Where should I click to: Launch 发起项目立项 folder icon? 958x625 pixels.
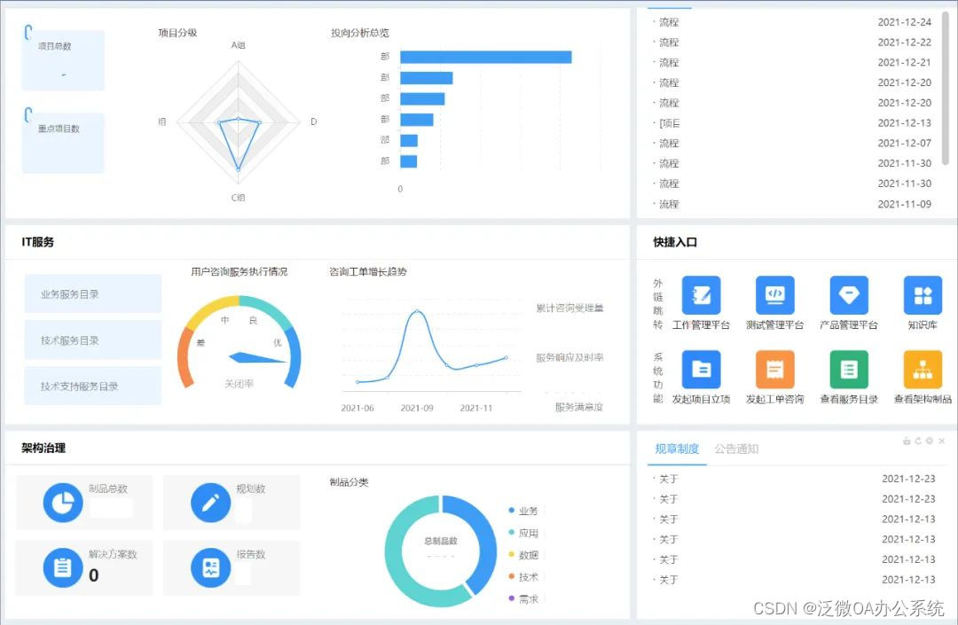[701, 370]
